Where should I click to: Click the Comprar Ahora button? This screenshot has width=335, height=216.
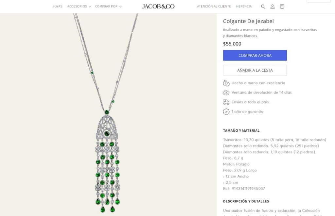tap(255, 55)
